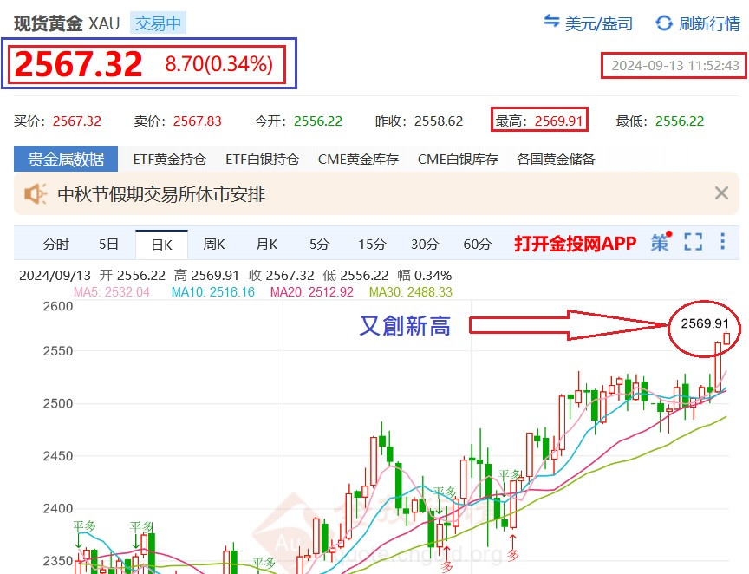This screenshot has width=749, height=574.
Task: Click the 现货黄金 XAU title
Action: [x=67, y=23]
